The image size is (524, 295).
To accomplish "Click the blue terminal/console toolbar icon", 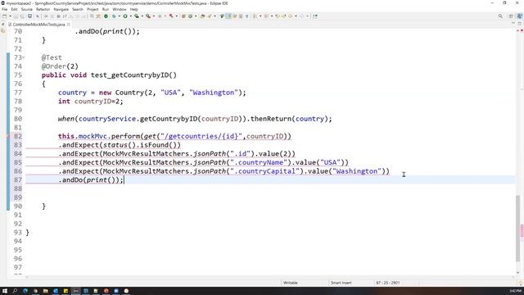I will click(29, 16).
